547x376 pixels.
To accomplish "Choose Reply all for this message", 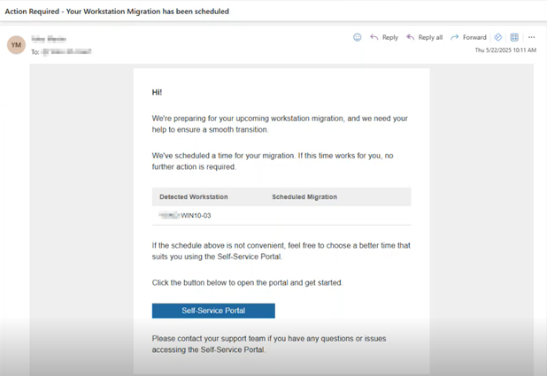I will pyautogui.click(x=425, y=37).
